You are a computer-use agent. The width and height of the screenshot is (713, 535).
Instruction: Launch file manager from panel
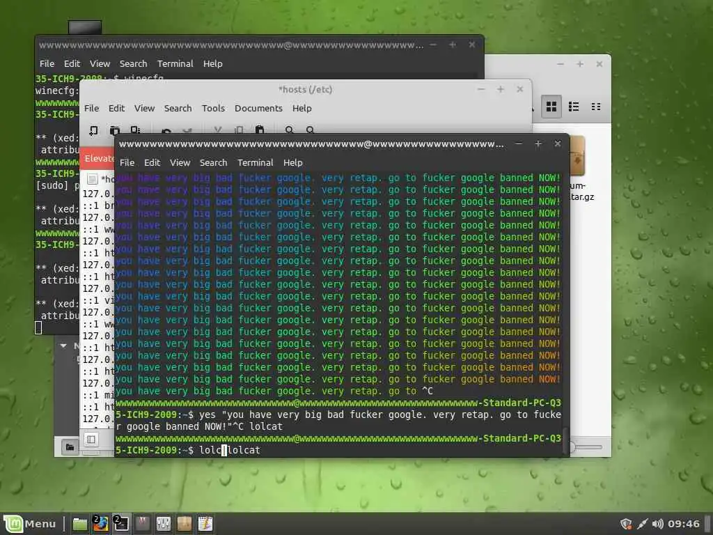click(x=80, y=524)
